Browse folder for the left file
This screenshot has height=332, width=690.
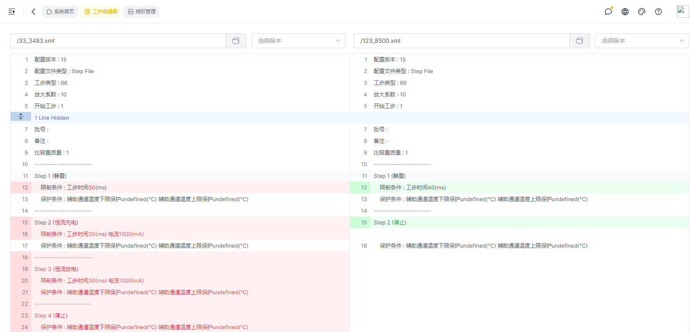click(x=236, y=41)
